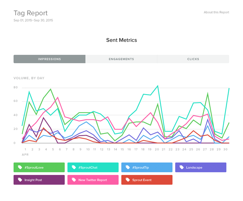243x201 pixels.
Task: Click the tag icon on #SproutChat
Action: coord(74,167)
